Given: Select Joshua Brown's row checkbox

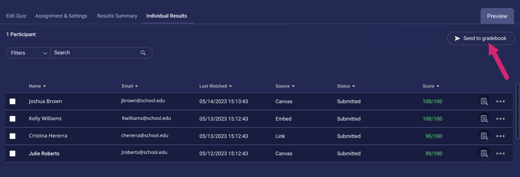Looking at the screenshot, I should [x=13, y=101].
